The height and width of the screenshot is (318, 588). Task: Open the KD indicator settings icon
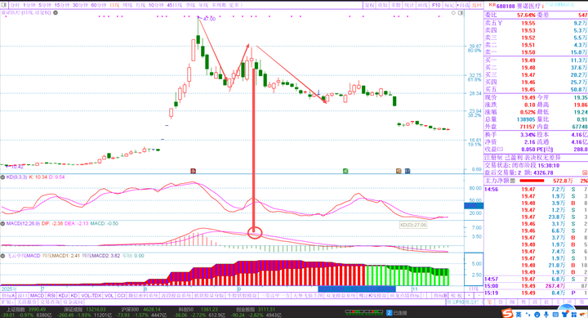tap(2, 177)
